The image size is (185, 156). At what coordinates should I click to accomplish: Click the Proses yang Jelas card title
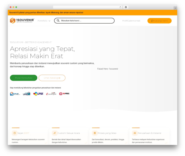107,133
